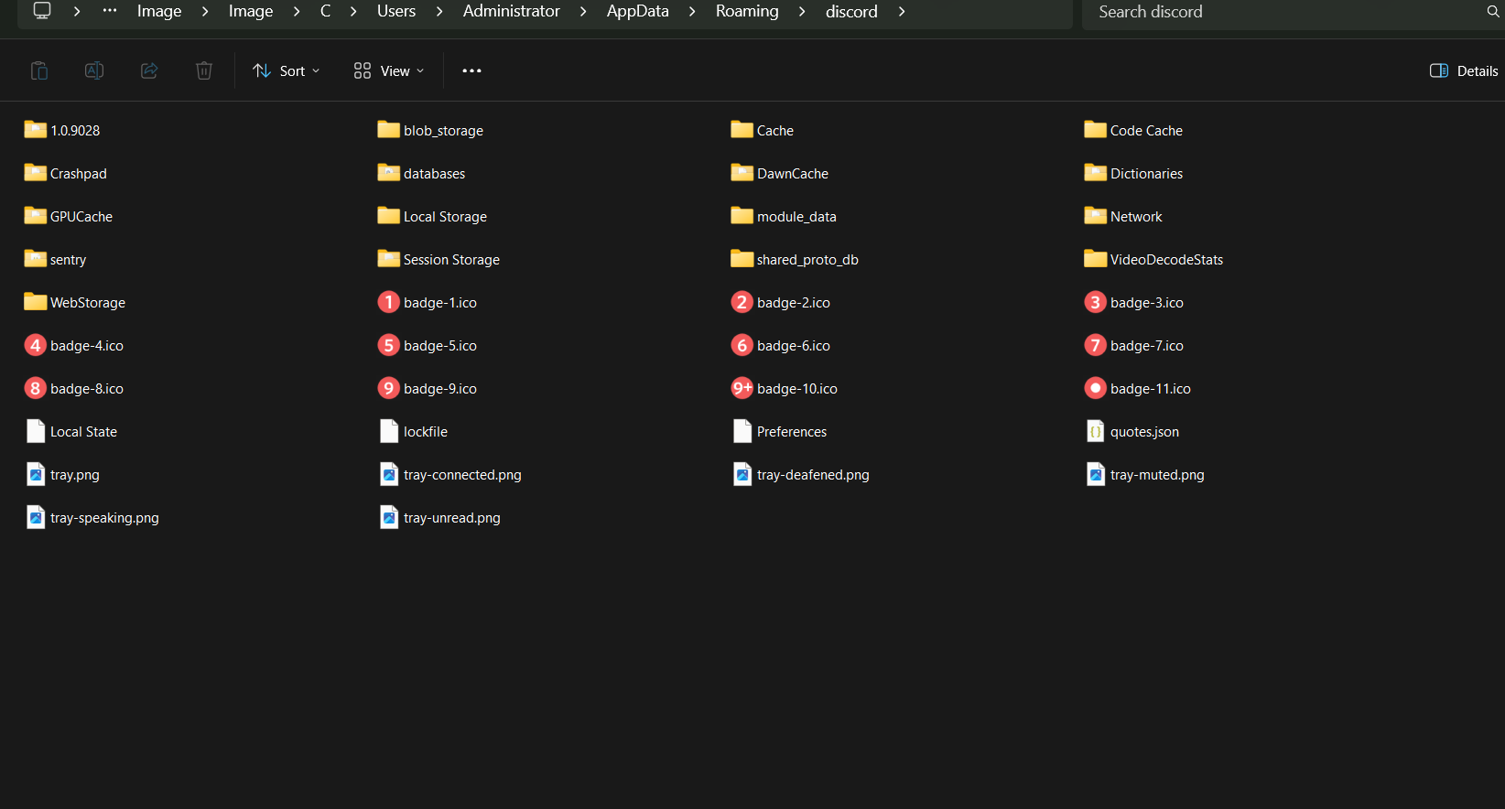The height and width of the screenshot is (809, 1505).
Task: Click the Delete trash icon
Action: [204, 70]
